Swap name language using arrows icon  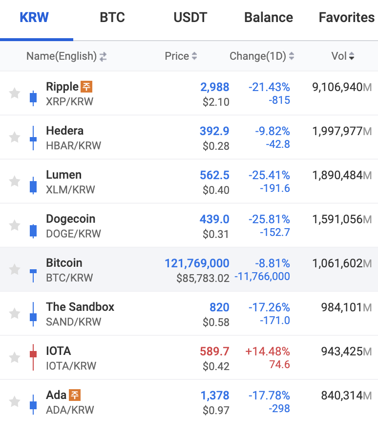(103, 57)
